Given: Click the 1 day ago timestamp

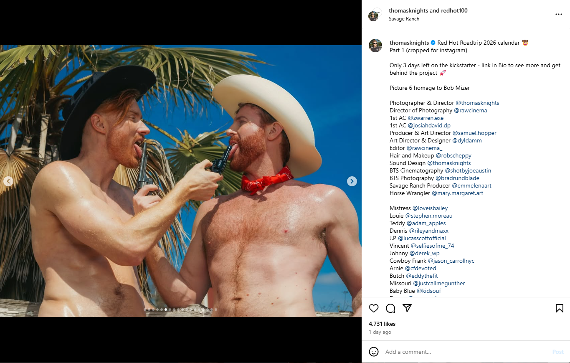Looking at the screenshot, I should coord(380,332).
